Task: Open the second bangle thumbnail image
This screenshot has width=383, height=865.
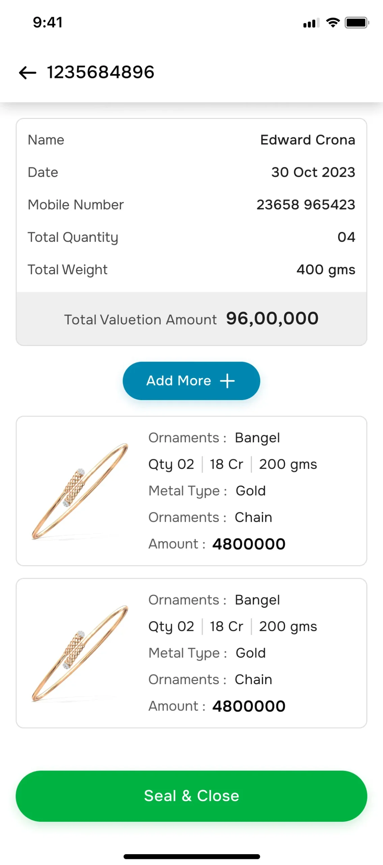Action: point(80,653)
